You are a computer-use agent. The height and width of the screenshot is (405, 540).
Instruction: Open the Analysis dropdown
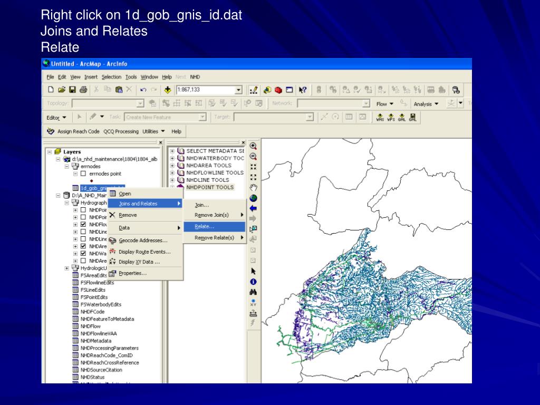coord(426,104)
